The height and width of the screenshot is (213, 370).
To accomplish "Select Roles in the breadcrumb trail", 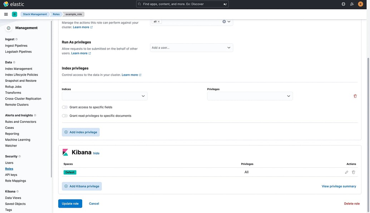I will point(56,14).
